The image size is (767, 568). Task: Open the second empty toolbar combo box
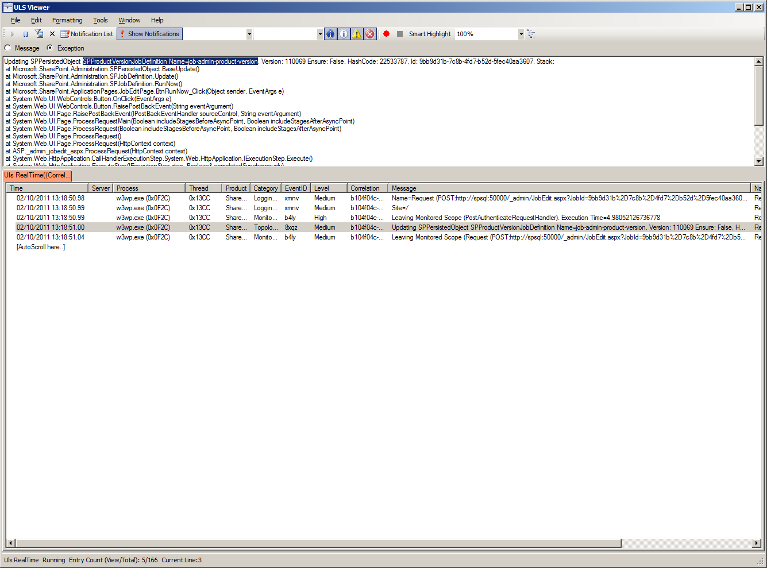pyautogui.click(x=320, y=34)
